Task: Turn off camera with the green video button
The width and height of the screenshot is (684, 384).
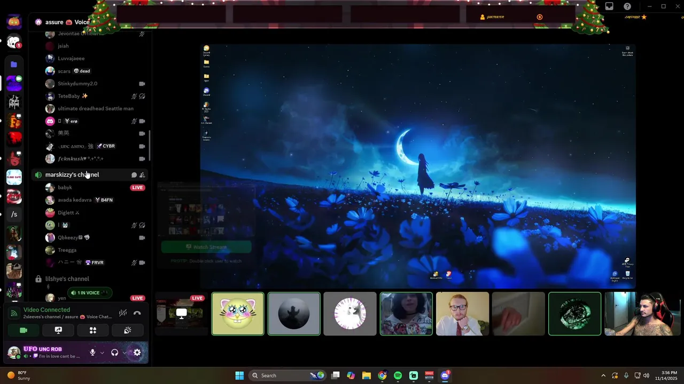Action: [x=24, y=330]
